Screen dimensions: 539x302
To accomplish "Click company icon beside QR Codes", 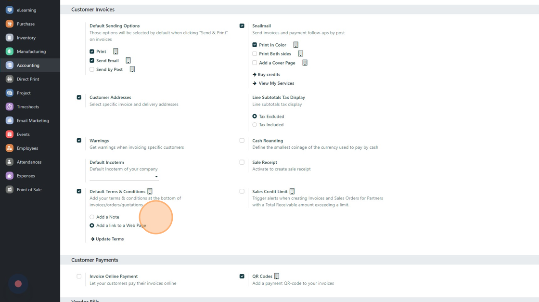I will tap(277, 276).
